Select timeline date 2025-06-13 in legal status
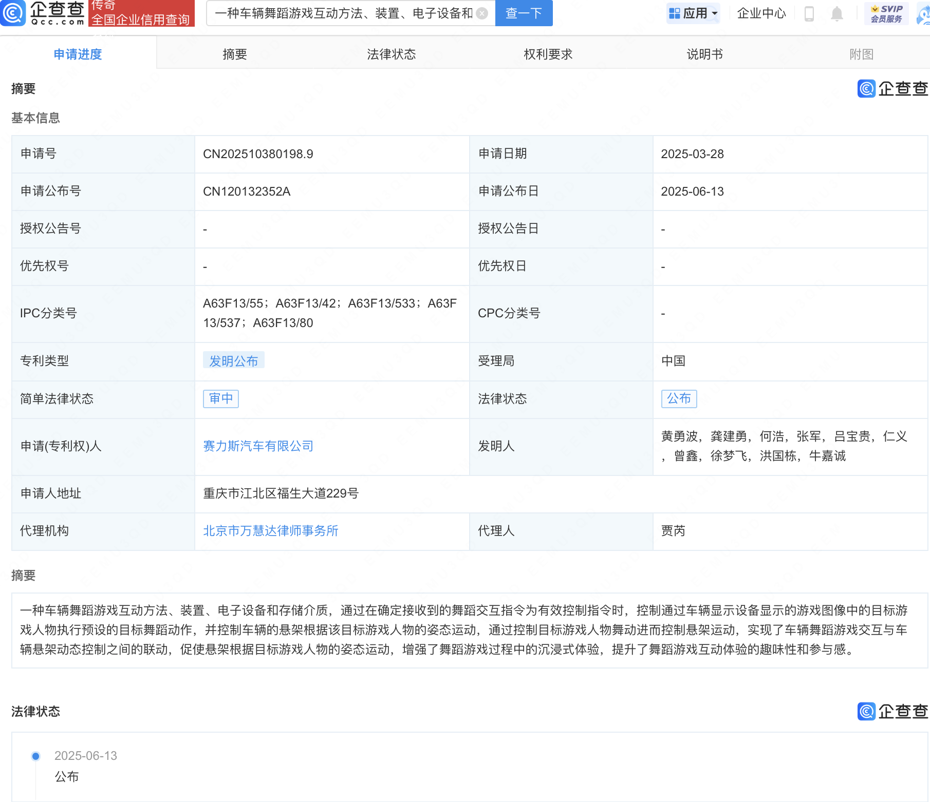This screenshot has height=802, width=930. click(86, 756)
